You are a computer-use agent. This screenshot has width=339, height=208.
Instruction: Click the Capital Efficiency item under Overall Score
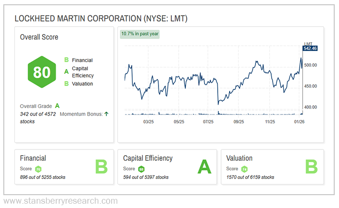click(x=83, y=72)
